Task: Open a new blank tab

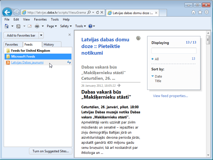Action: (x=163, y=13)
